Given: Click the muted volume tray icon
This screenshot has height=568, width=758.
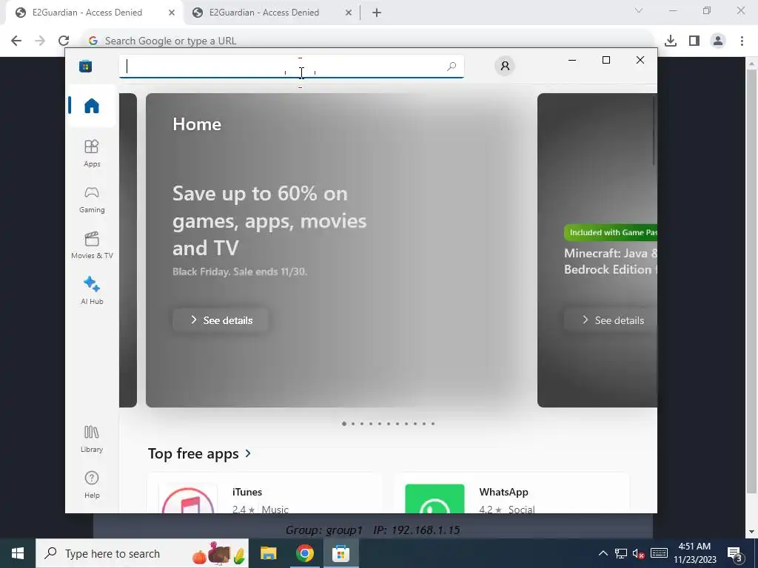Looking at the screenshot, I should pyautogui.click(x=639, y=553).
